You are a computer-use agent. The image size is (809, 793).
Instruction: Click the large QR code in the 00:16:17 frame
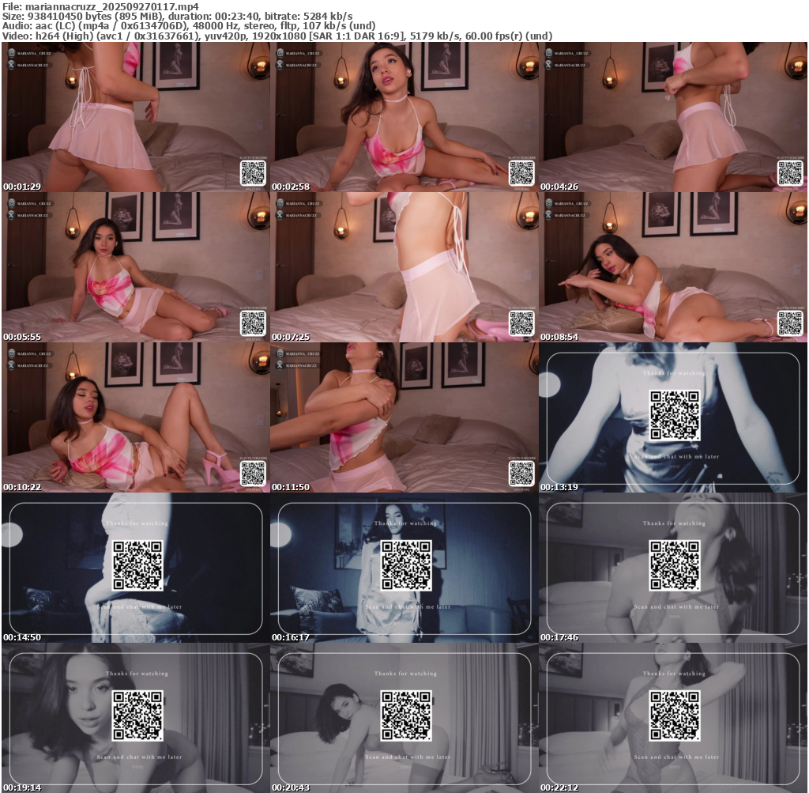click(406, 565)
